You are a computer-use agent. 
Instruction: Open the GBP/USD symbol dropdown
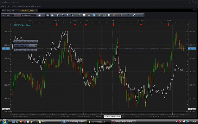tap(8, 15)
